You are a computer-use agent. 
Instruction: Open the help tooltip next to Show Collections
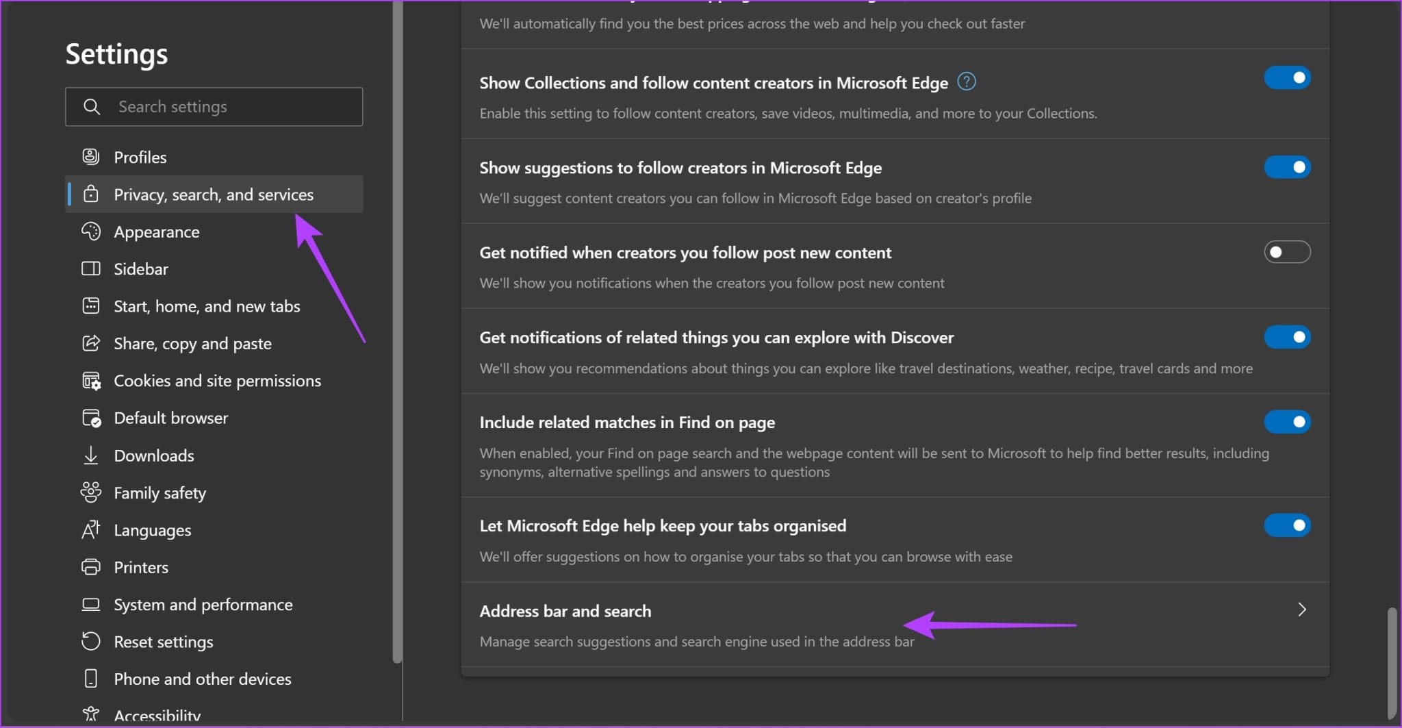coord(967,81)
